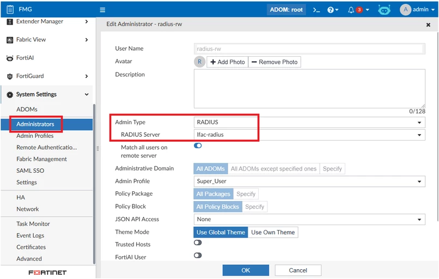This screenshot has height=279, width=439.
Task: Open Admin Profiles menu item
Action: coord(35,136)
